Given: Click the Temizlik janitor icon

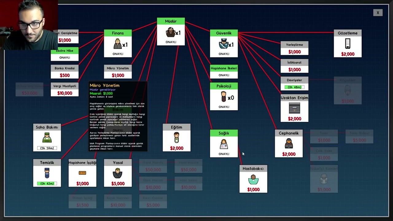Looking at the screenshot, I should [x=47, y=173].
